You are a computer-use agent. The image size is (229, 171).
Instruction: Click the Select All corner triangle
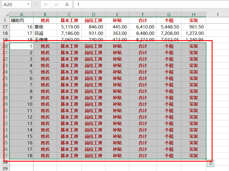coord(7,14)
